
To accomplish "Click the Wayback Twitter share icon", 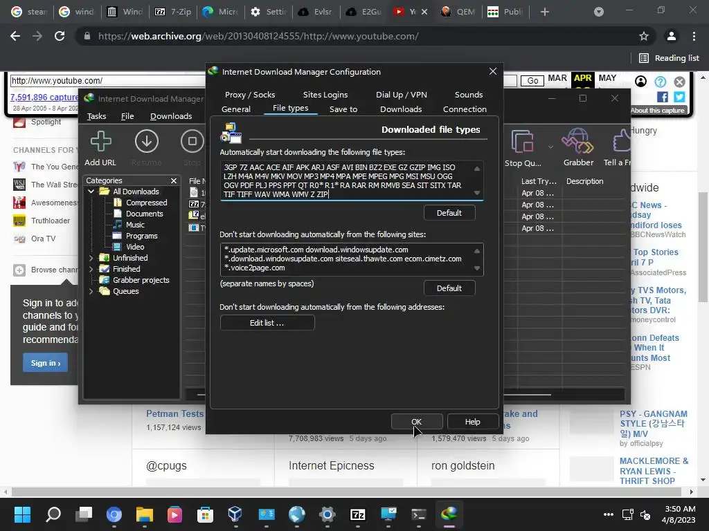I will 679,97.
